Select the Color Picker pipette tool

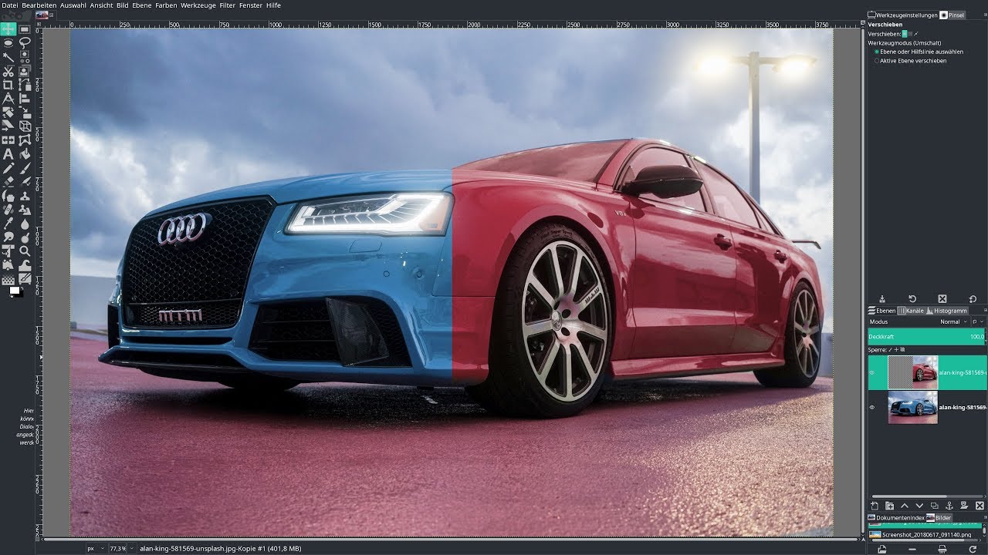[8, 224]
